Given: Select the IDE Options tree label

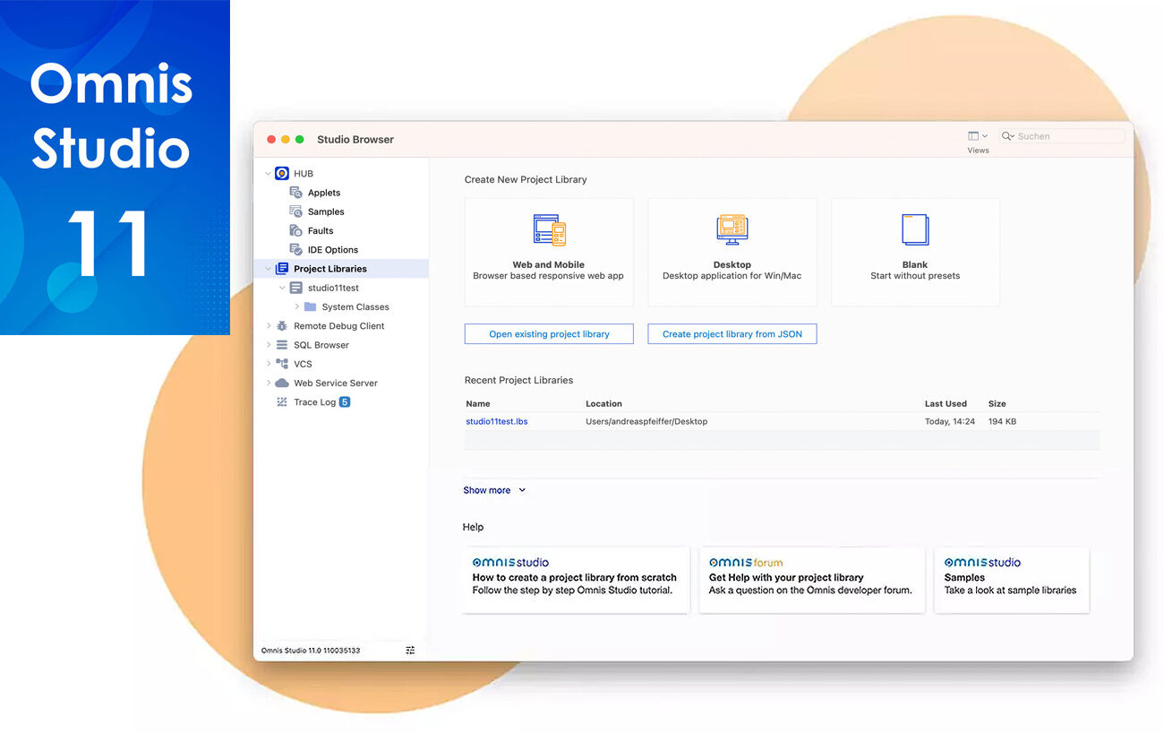Looking at the screenshot, I should pos(333,250).
